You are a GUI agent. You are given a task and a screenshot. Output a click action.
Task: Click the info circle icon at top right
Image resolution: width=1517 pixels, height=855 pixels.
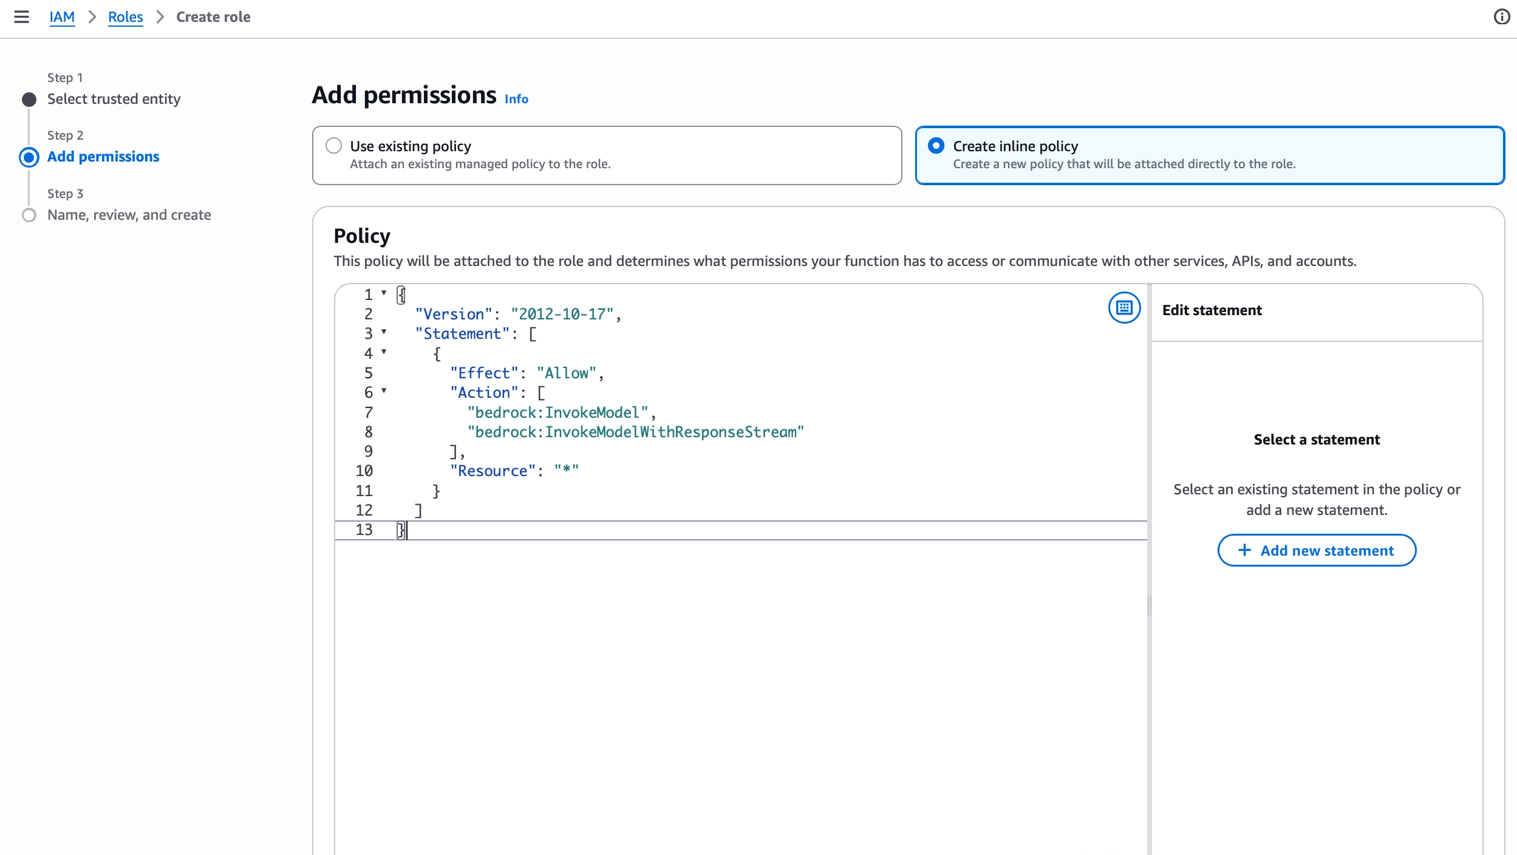(1502, 17)
